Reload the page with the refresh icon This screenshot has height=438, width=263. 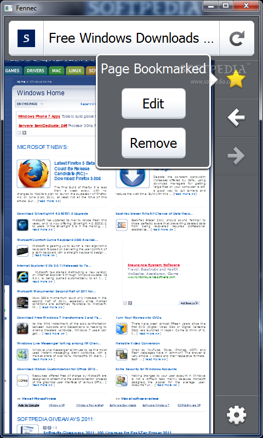[237, 38]
